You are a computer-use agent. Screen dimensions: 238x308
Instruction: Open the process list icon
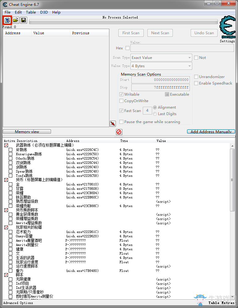coord(7,20)
